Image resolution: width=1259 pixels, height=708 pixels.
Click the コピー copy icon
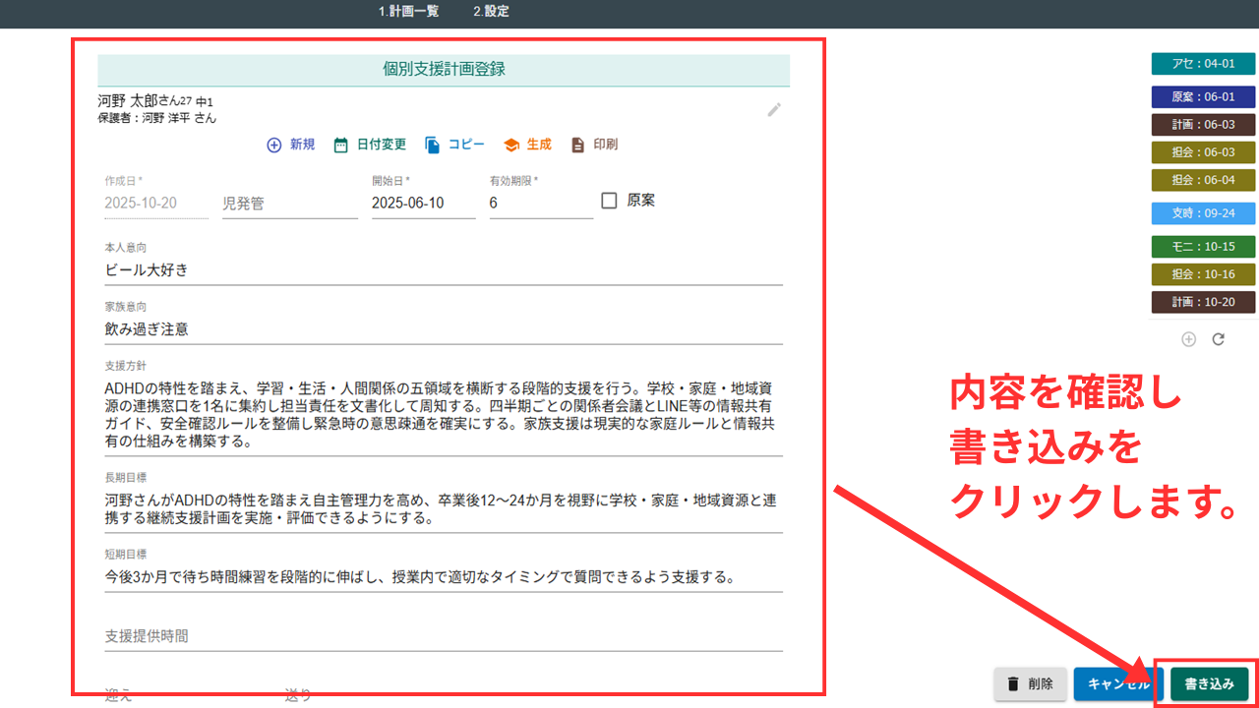click(433, 145)
